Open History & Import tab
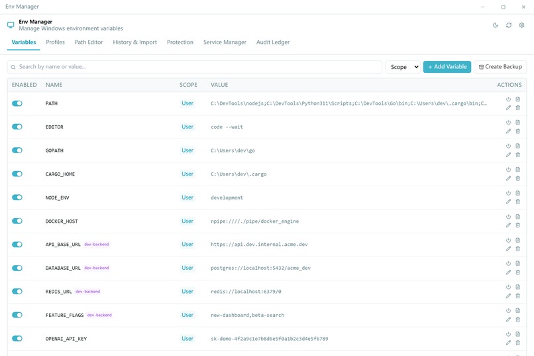Screen dimensions: 534x356 [135, 42]
